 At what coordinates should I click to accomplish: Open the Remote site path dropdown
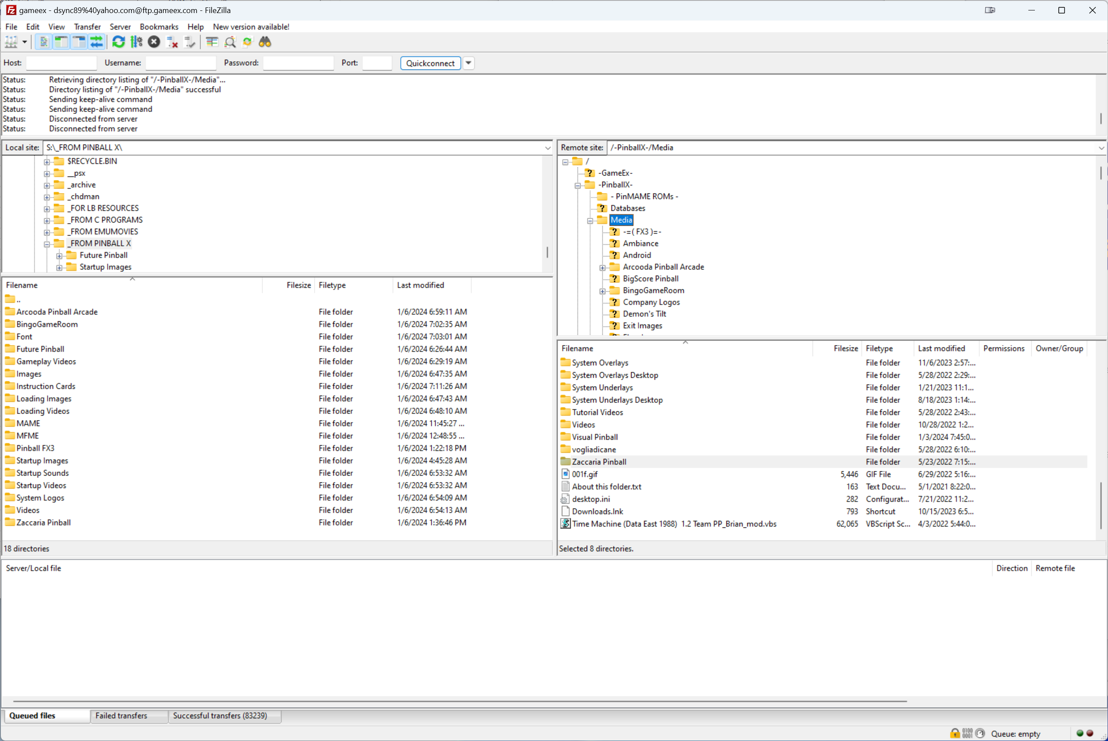[x=1101, y=148]
